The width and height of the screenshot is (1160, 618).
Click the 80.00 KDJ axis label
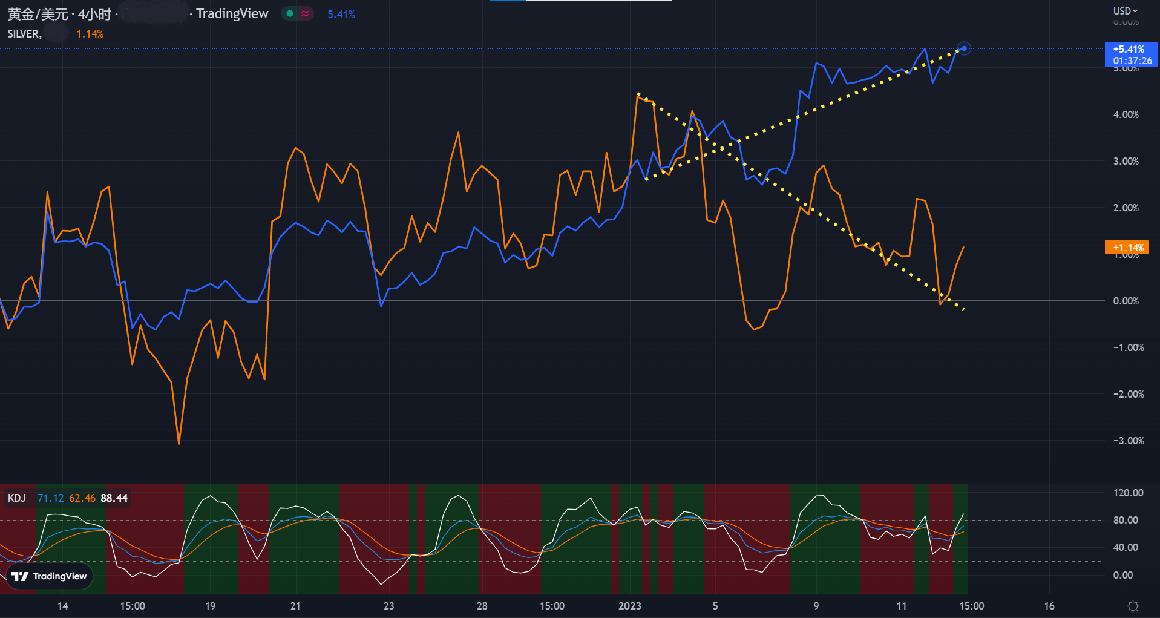click(1126, 520)
